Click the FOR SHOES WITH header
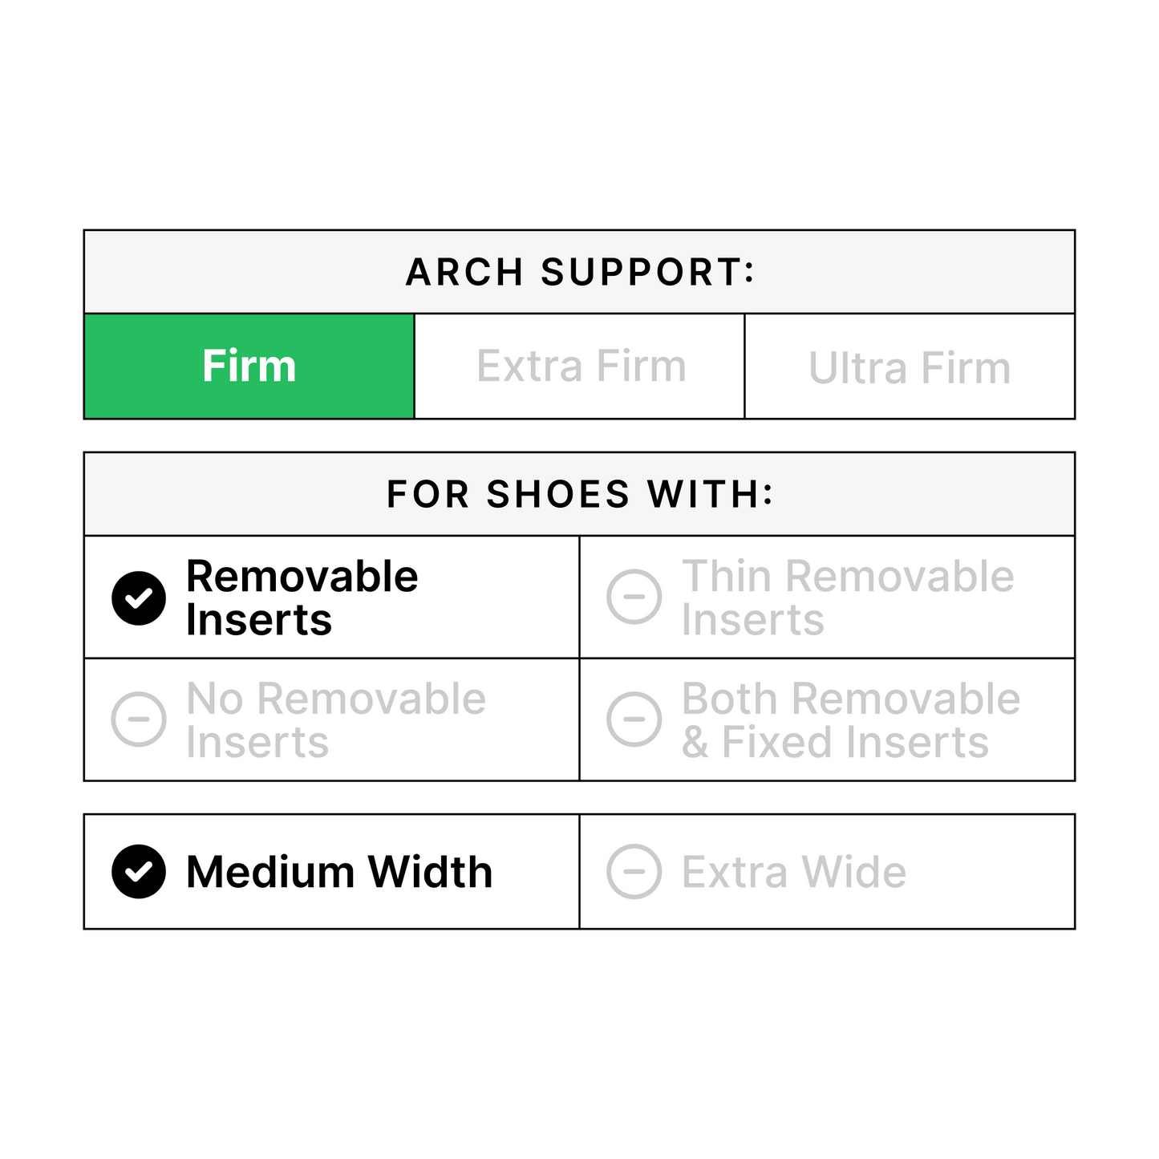Screen dimensions: 1159x1159 [580, 494]
